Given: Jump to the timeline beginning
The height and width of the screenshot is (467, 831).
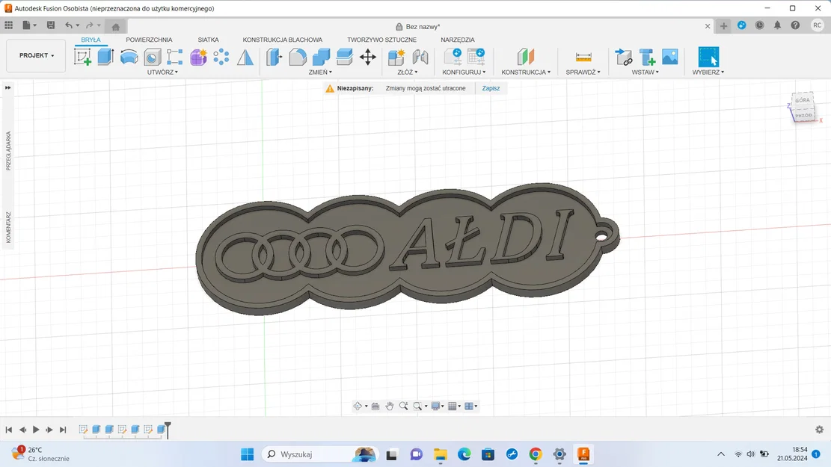Looking at the screenshot, I should tap(9, 430).
